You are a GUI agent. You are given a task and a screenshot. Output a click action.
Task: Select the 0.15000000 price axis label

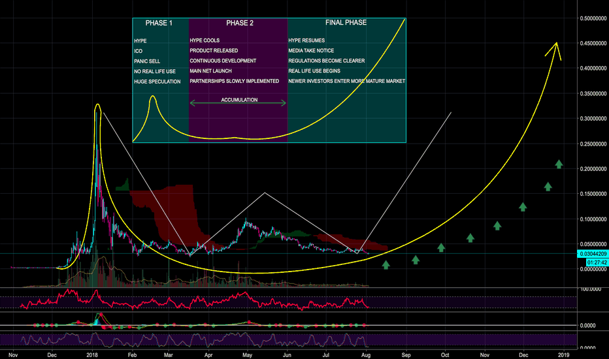[x=593, y=194]
